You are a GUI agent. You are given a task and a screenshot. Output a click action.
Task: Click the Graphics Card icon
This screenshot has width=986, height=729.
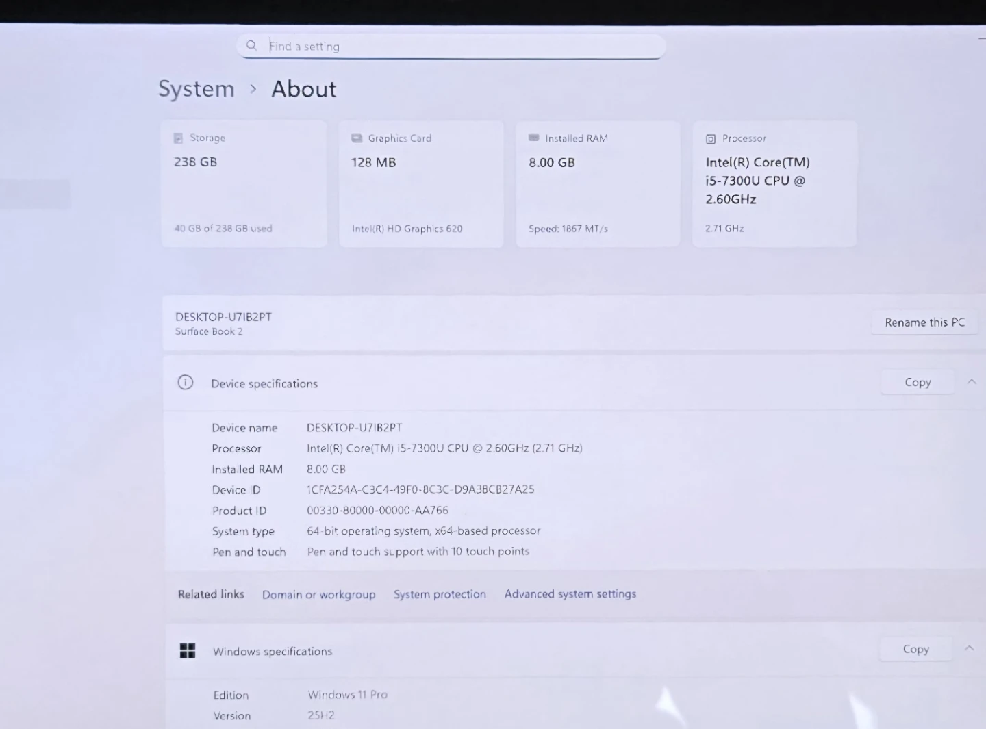pyautogui.click(x=357, y=138)
